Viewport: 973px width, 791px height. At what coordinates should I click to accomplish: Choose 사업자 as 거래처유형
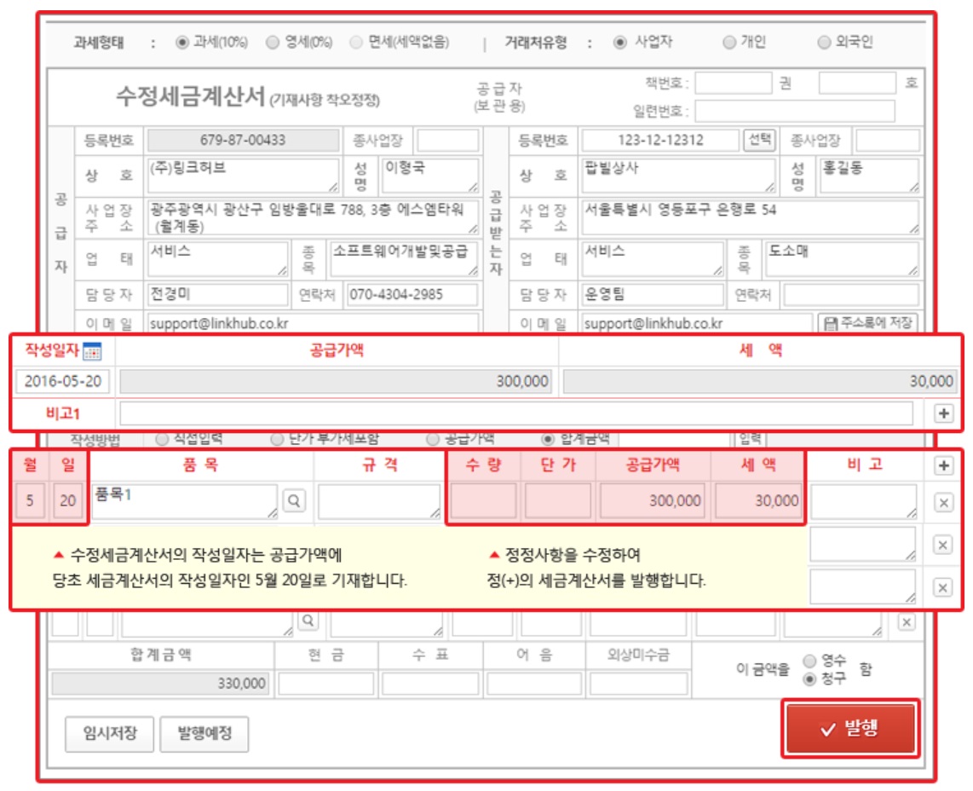pos(619,43)
